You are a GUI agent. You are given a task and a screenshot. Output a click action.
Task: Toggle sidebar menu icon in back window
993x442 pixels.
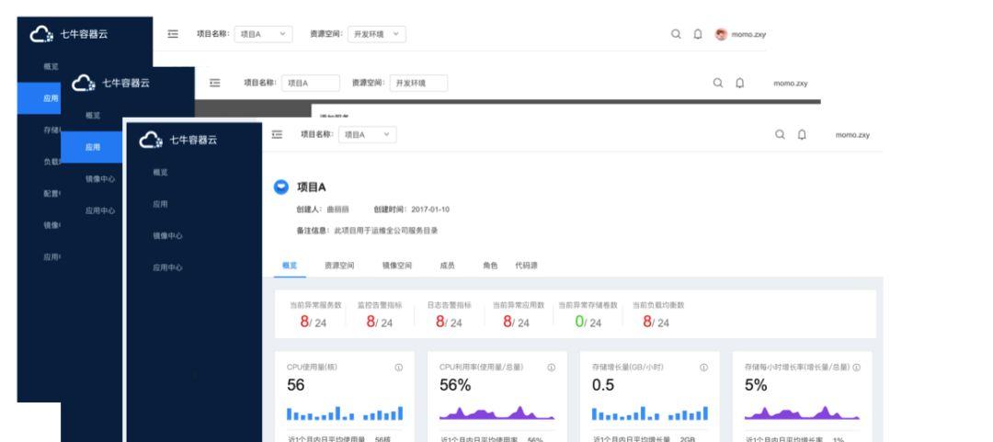pos(173,34)
